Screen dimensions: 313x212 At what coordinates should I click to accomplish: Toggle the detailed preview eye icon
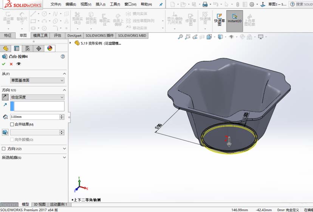[x=19, y=64]
